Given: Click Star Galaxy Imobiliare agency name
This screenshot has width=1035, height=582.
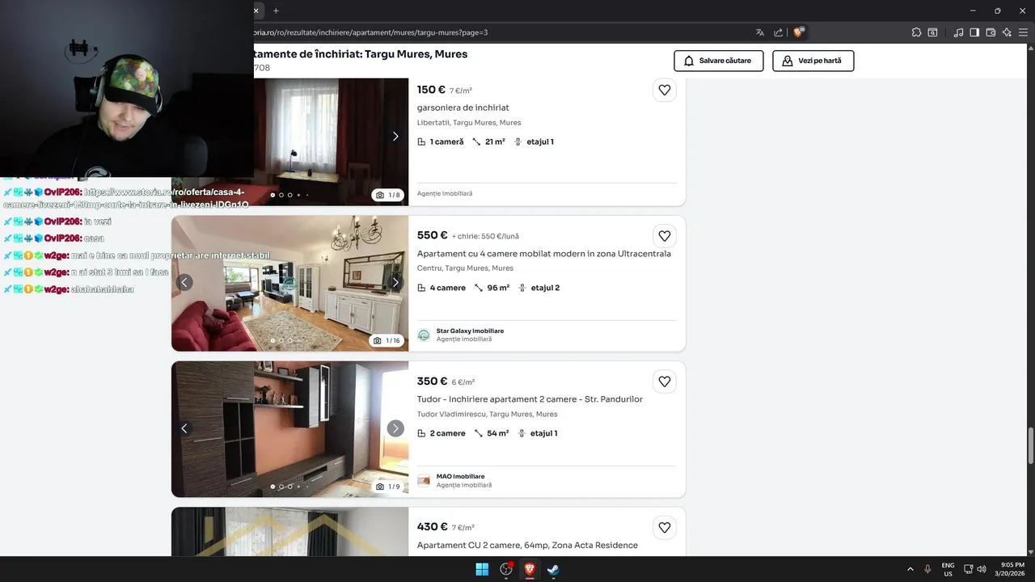Looking at the screenshot, I should click(470, 331).
